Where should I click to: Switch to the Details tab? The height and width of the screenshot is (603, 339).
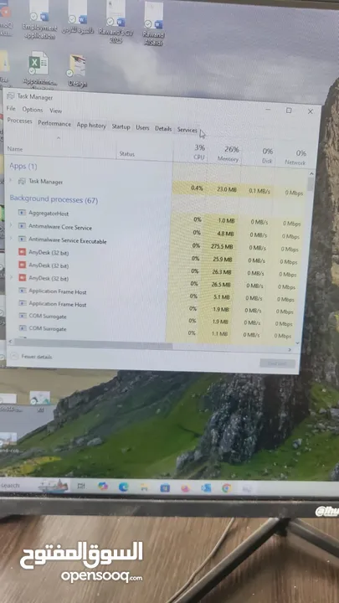163,129
